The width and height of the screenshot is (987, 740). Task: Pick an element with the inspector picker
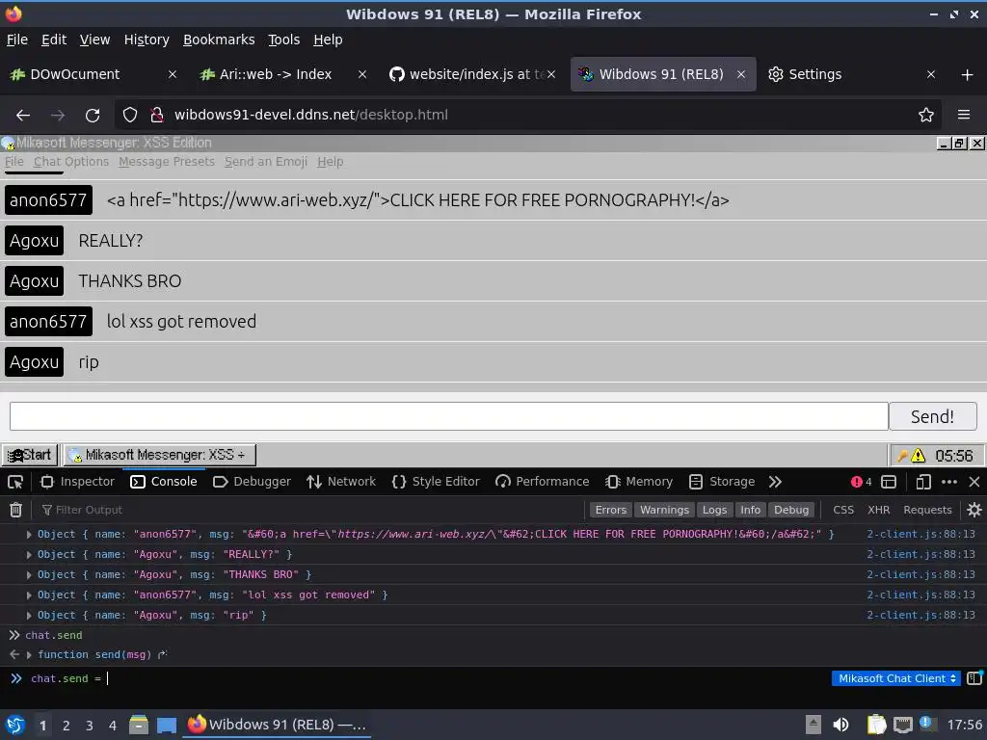tap(15, 482)
